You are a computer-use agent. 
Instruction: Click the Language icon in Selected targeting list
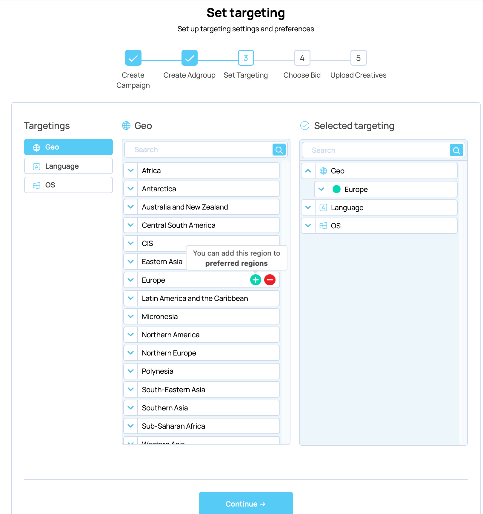pyautogui.click(x=323, y=208)
